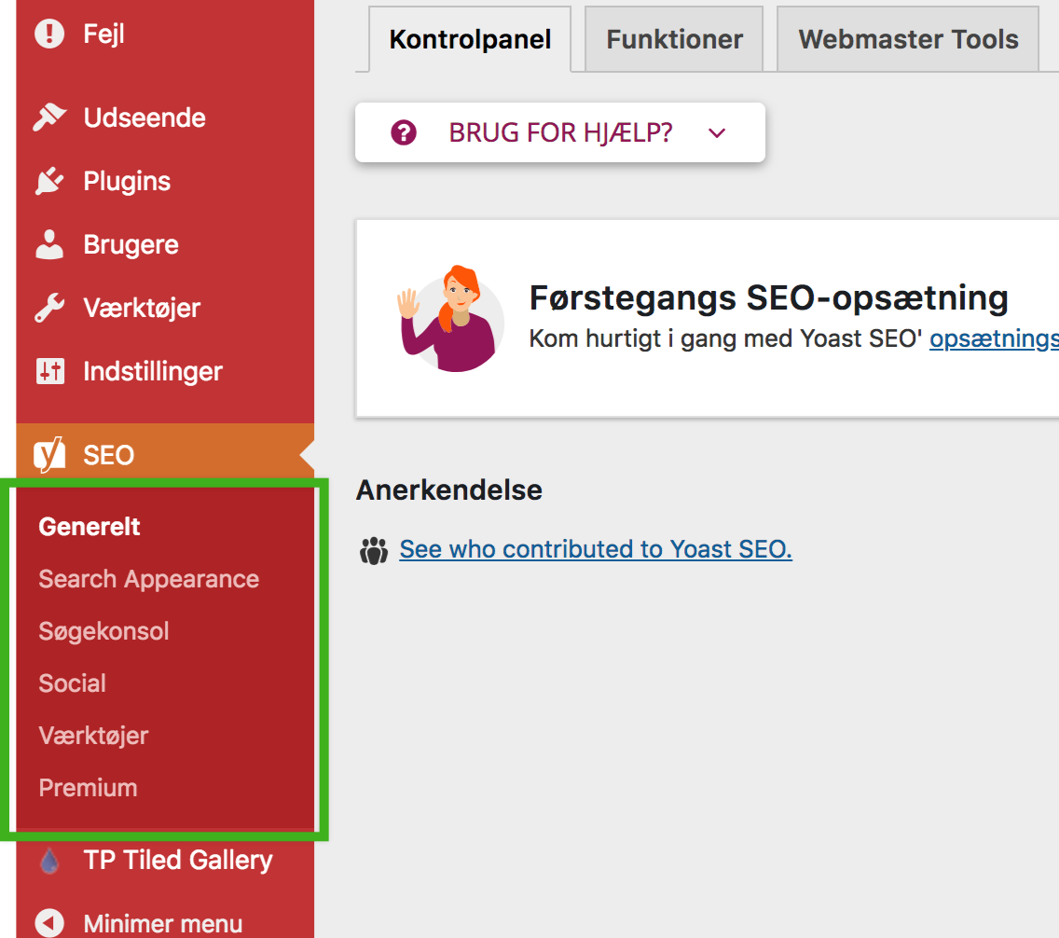
Task: Click the purple question mark help icon
Action: pos(404,132)
